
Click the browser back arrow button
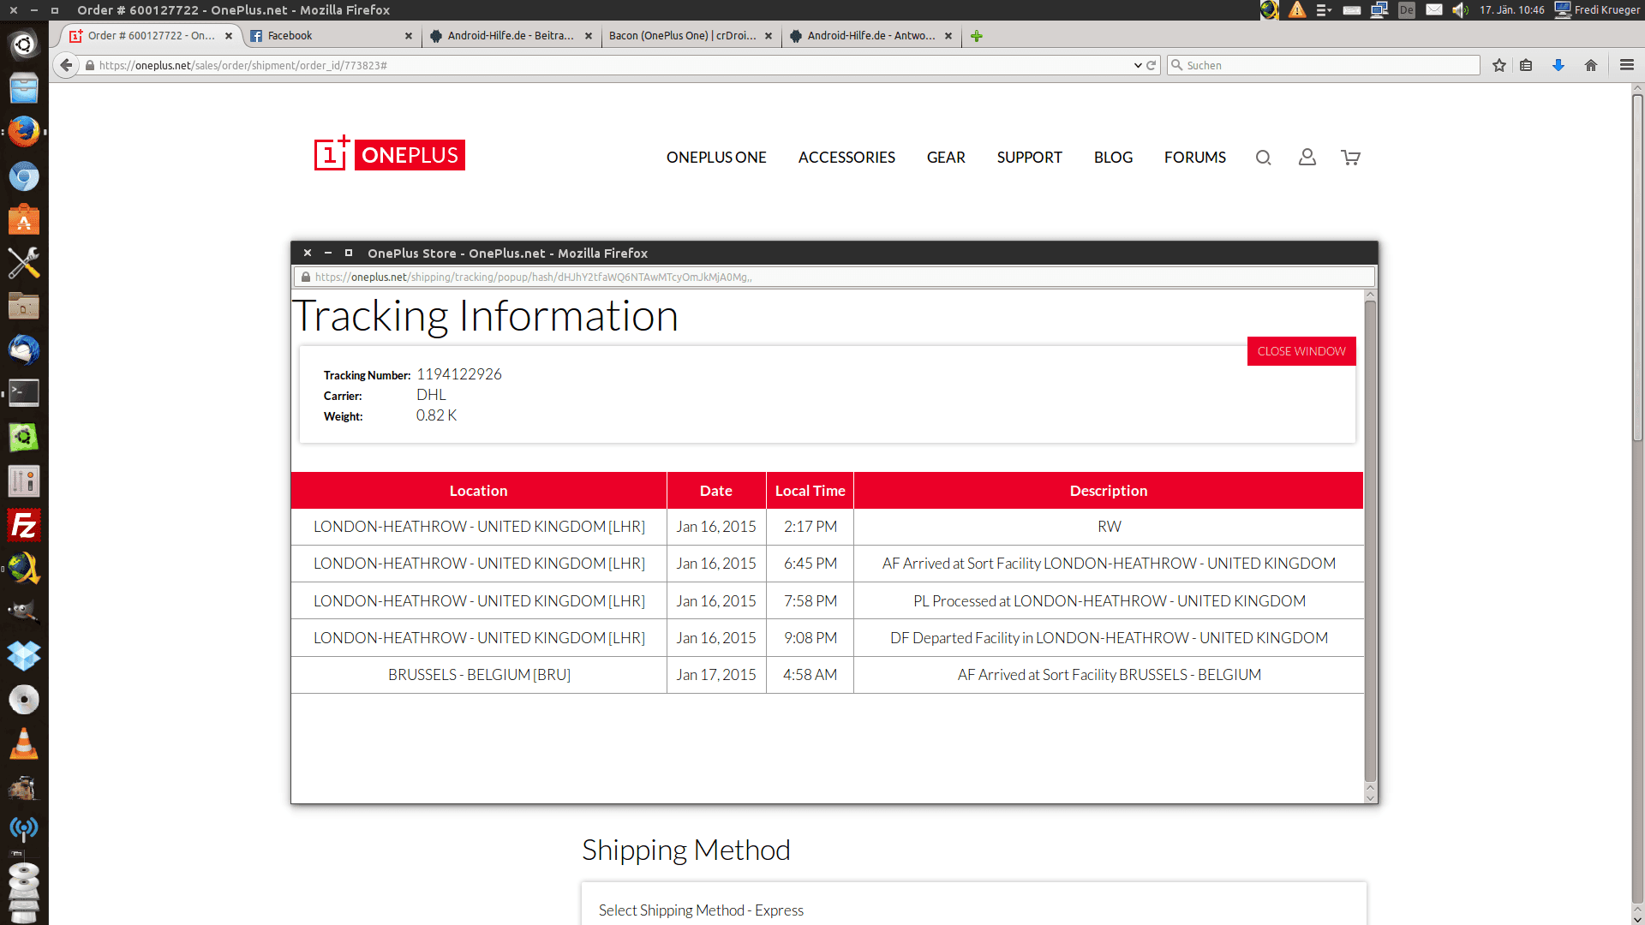point(66,65)
